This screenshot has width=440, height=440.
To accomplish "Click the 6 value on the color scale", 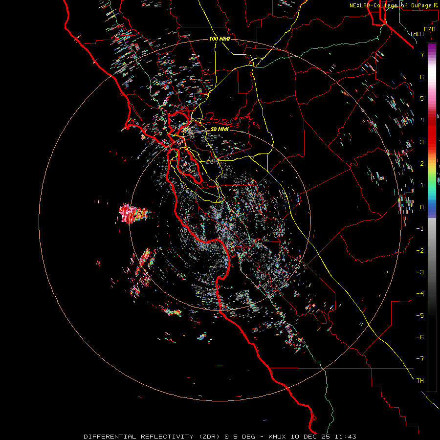I will [422, 77].
